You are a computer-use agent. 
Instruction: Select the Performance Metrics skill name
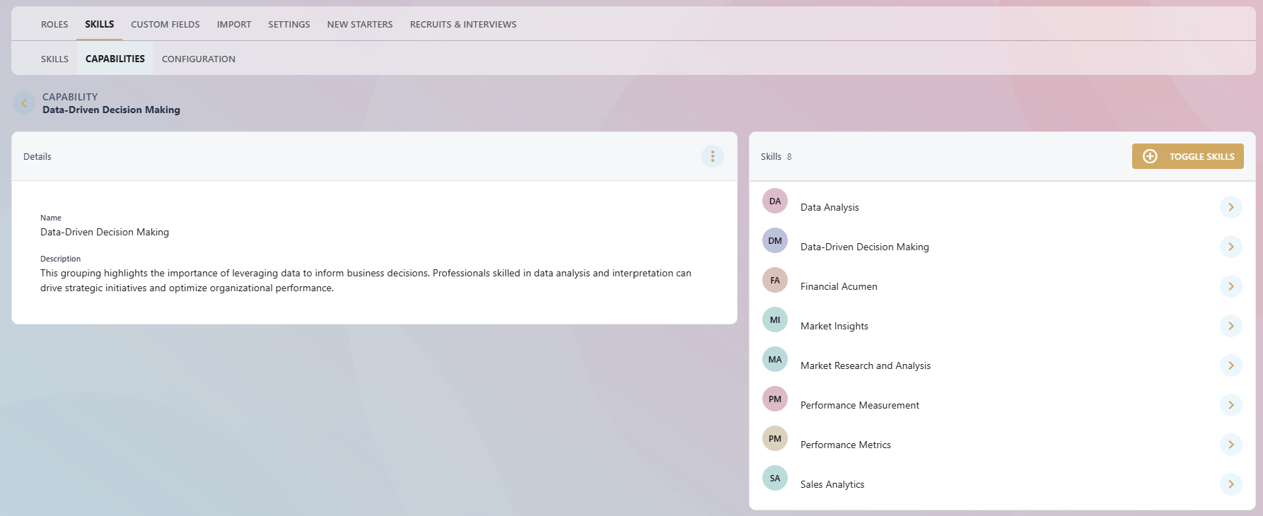(x=846, y=445)
